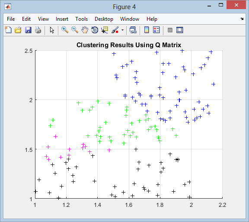
Task: Enable the Pan hand tool
Action: tap(85, 30)
